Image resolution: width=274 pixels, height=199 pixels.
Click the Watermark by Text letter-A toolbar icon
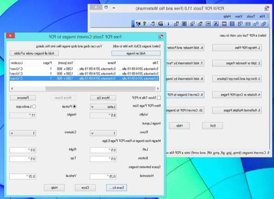click(x=216, y=24)
